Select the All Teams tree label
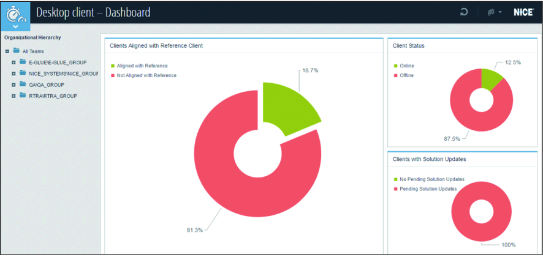 [x=33, y=51]
